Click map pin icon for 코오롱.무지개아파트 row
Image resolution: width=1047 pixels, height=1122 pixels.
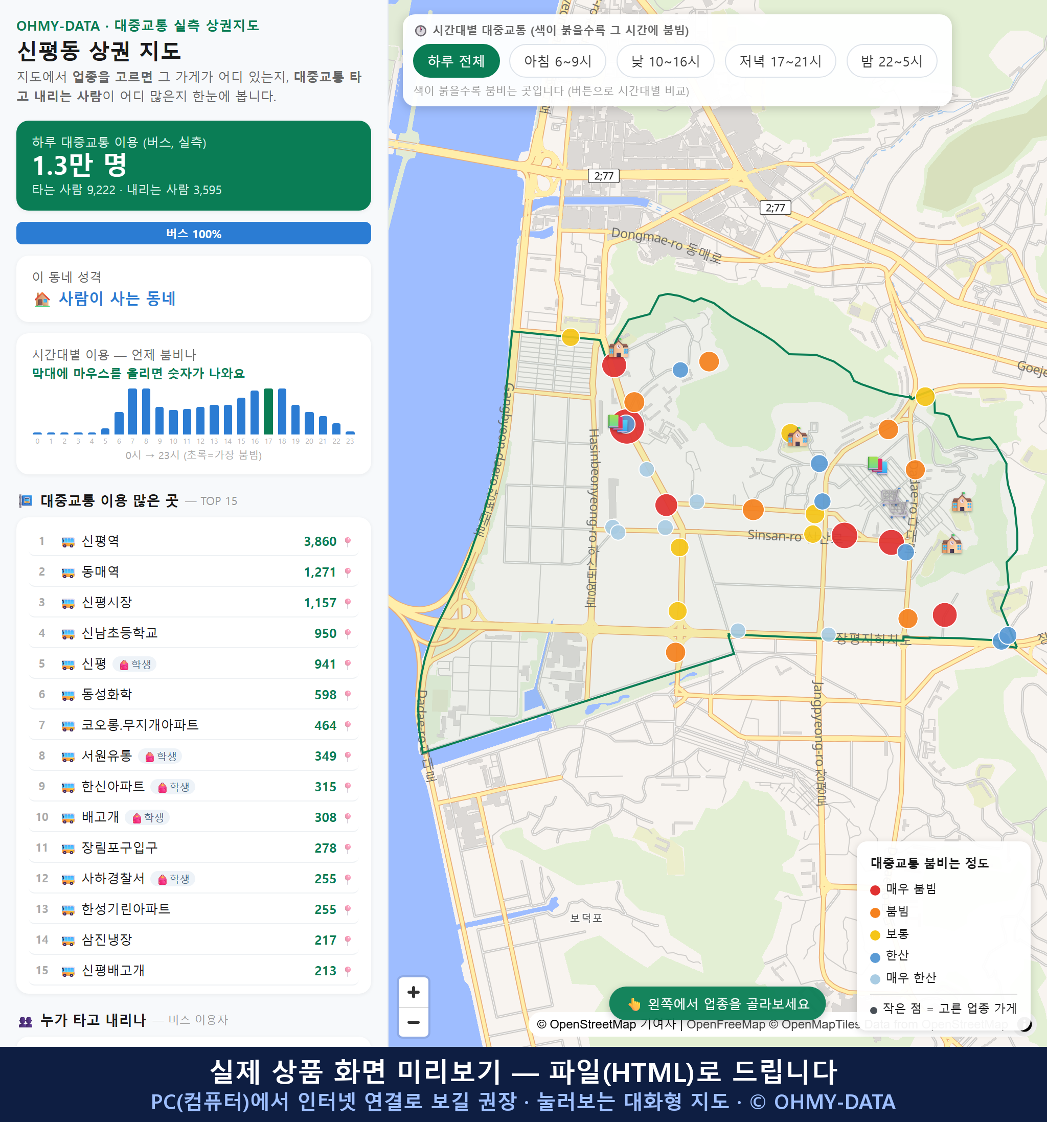348,725
